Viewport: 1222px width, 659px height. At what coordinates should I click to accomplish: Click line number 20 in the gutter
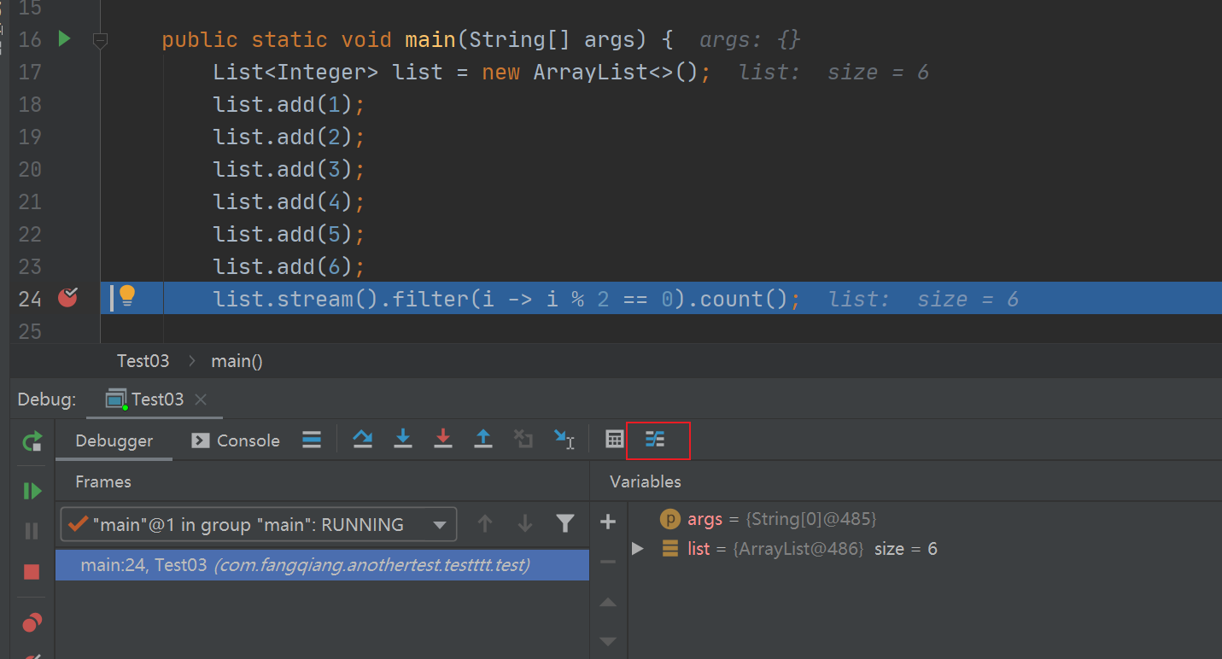tap(29, 169)
